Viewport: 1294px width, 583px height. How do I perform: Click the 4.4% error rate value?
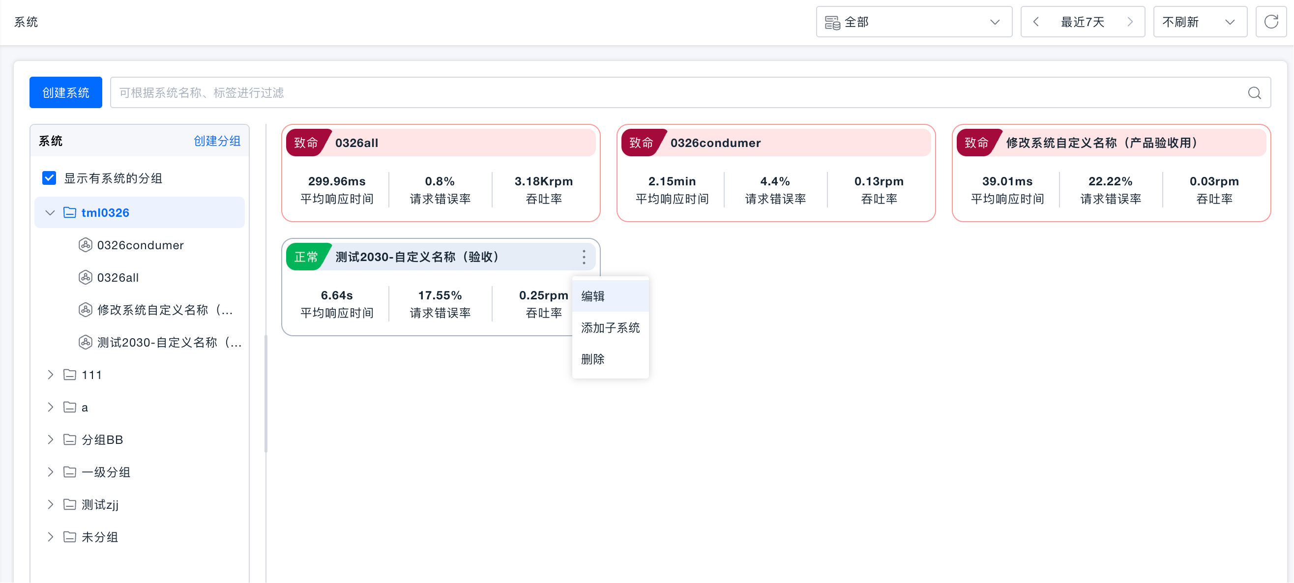click(775, 181)
